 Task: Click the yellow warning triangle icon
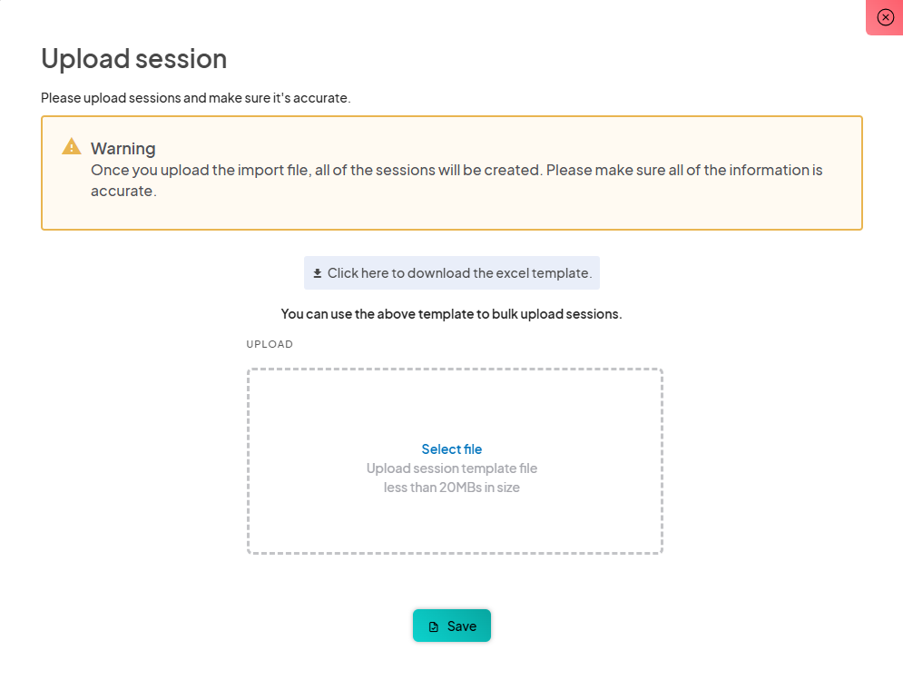(72, 146)
